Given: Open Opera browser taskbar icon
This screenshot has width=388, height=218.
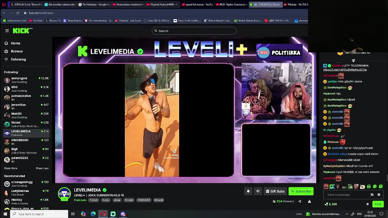Looking at the screenshot, I should point(103,214).
